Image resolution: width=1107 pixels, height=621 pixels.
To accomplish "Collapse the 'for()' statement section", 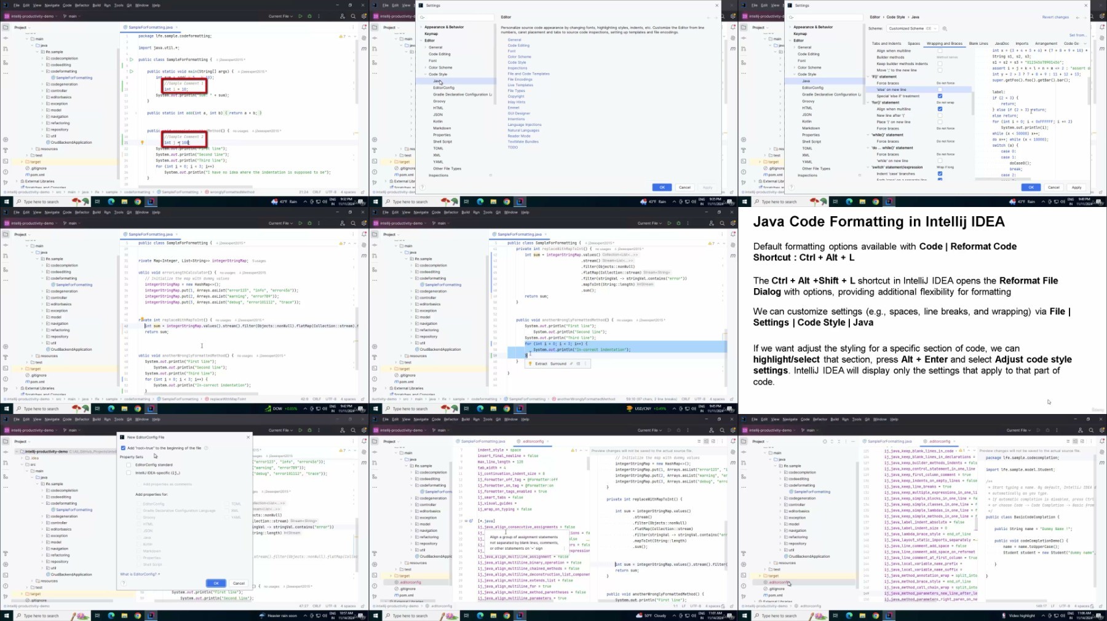I will coord(868,103).
